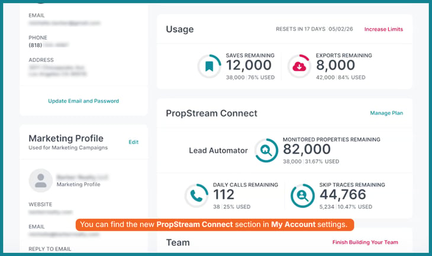Open Increase Limits link
The image size is (432, 256).
pyautogui.click(x=383, y=29)
